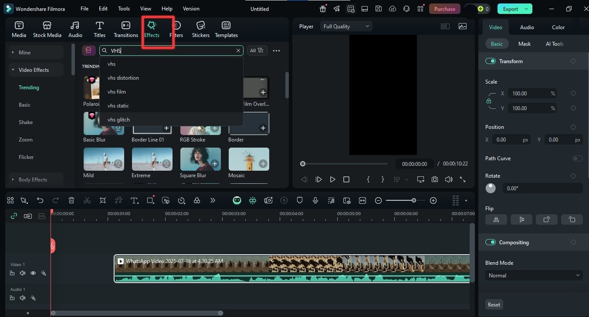The width and height of the screenshot is (589, 317).
Task: Click the Rotate dial knob
Action: pyautogui.click(x=491, y=188)
